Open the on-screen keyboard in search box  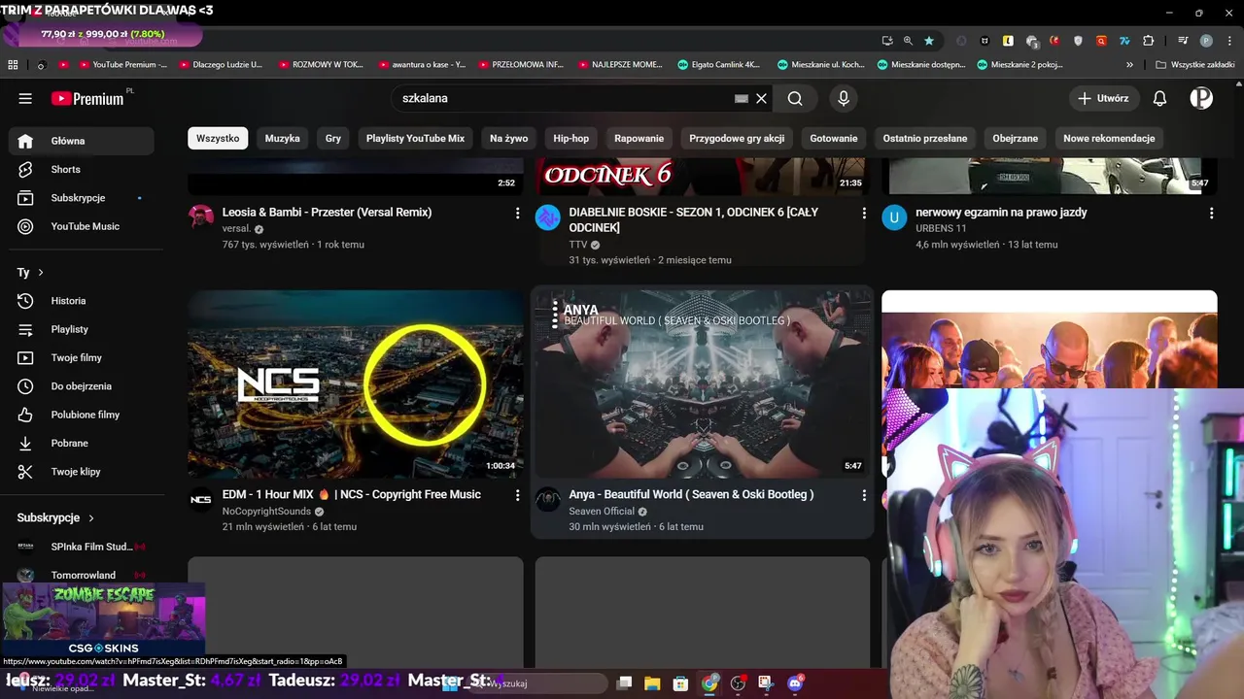click(742, 98)
